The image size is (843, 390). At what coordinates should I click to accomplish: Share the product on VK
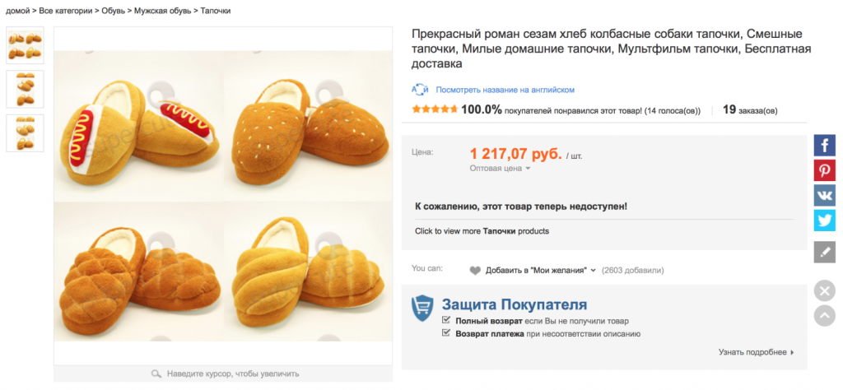point(824,195)
